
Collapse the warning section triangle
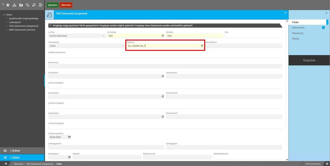pyautogui.click(x=50, y=25)
